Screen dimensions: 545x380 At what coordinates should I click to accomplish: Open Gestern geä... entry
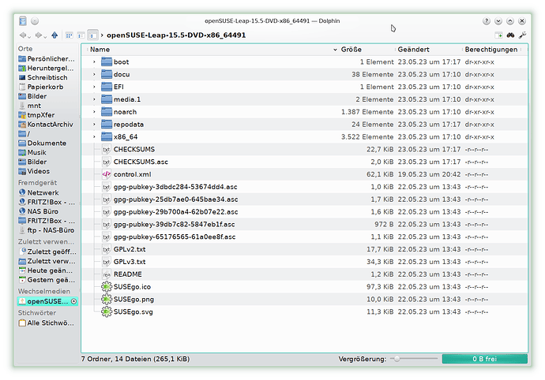47,280
